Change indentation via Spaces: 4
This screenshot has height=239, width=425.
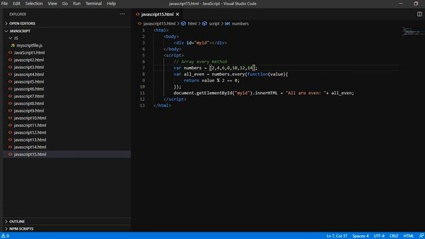(x=361, y=236)
